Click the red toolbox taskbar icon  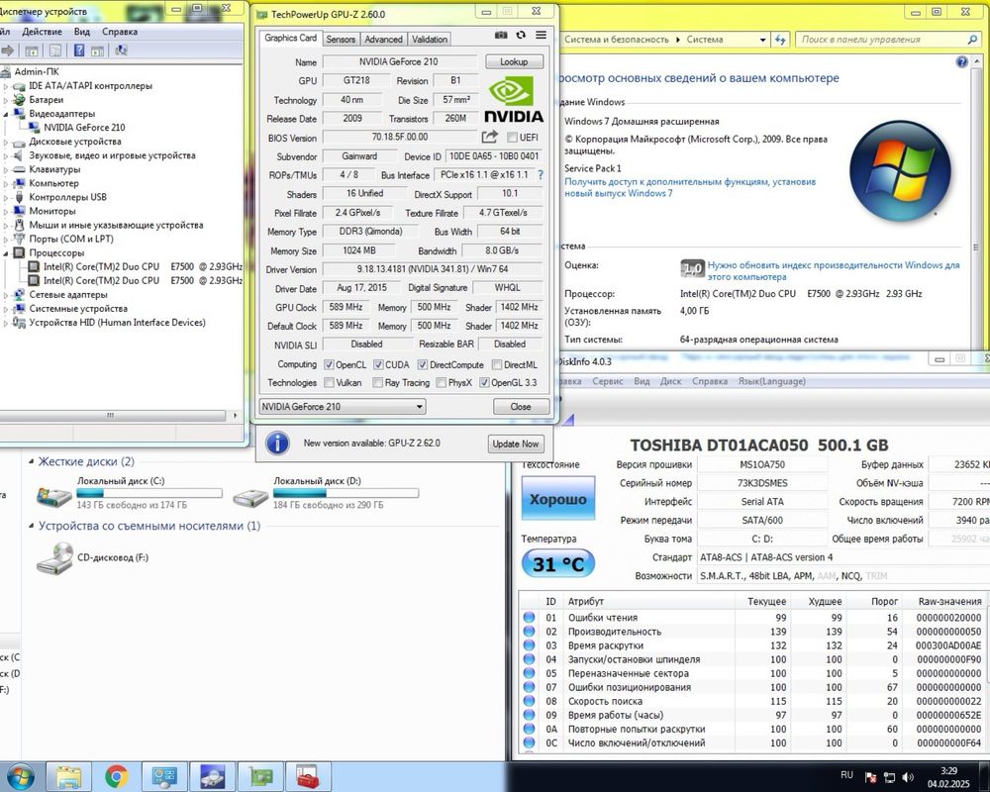click(x=308, y=777)
